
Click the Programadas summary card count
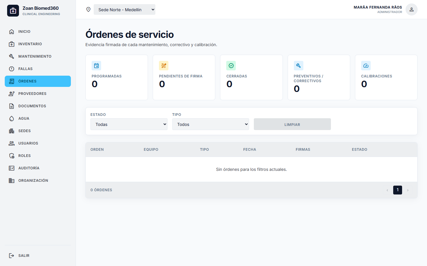click(x=95, y=84)
